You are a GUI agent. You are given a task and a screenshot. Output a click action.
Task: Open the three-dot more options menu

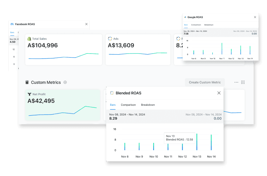(x=236, y=82)
